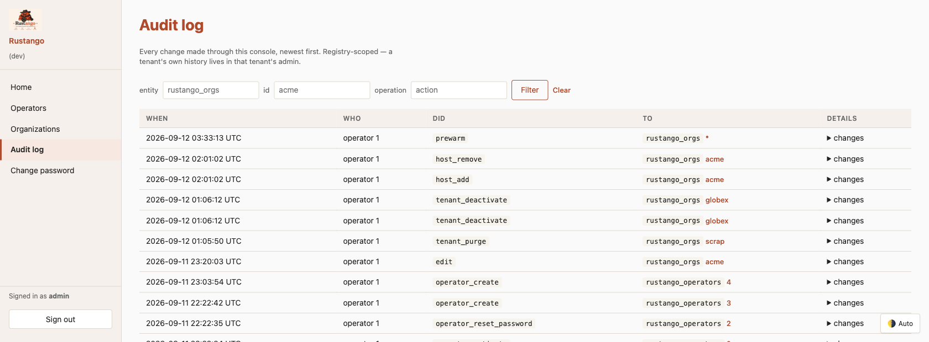Screen dimensions: 929x342
Task: Focus the entity filter field
Action: 211,90
